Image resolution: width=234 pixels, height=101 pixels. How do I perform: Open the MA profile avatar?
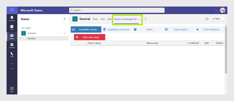click(x=222, y=10)
